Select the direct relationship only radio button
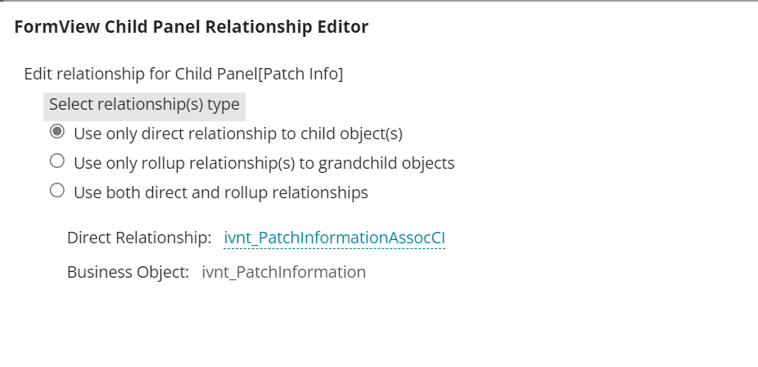Screen dimensions: 758x367 pyautogui.click(x=57, y=132)
